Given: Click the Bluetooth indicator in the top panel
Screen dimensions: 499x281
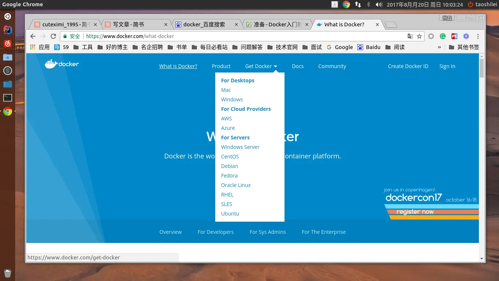Looking at the screenshot, I should point(369,4).
